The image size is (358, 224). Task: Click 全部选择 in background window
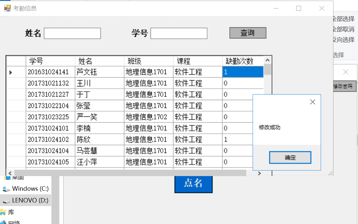[x=344, y=19]
